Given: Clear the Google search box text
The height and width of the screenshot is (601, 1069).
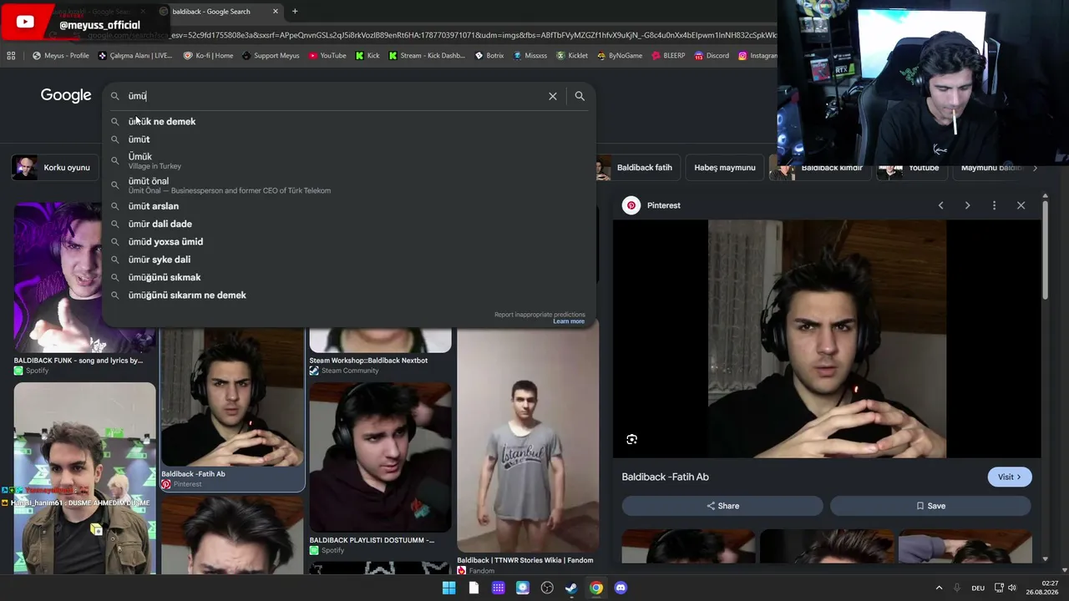Looking at the screenshot, I should click(x=553, y=96).
